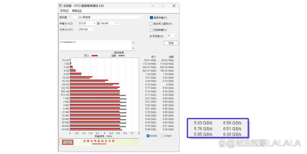Click the up scroll arrow of the description box

click(x=133, y=42)
